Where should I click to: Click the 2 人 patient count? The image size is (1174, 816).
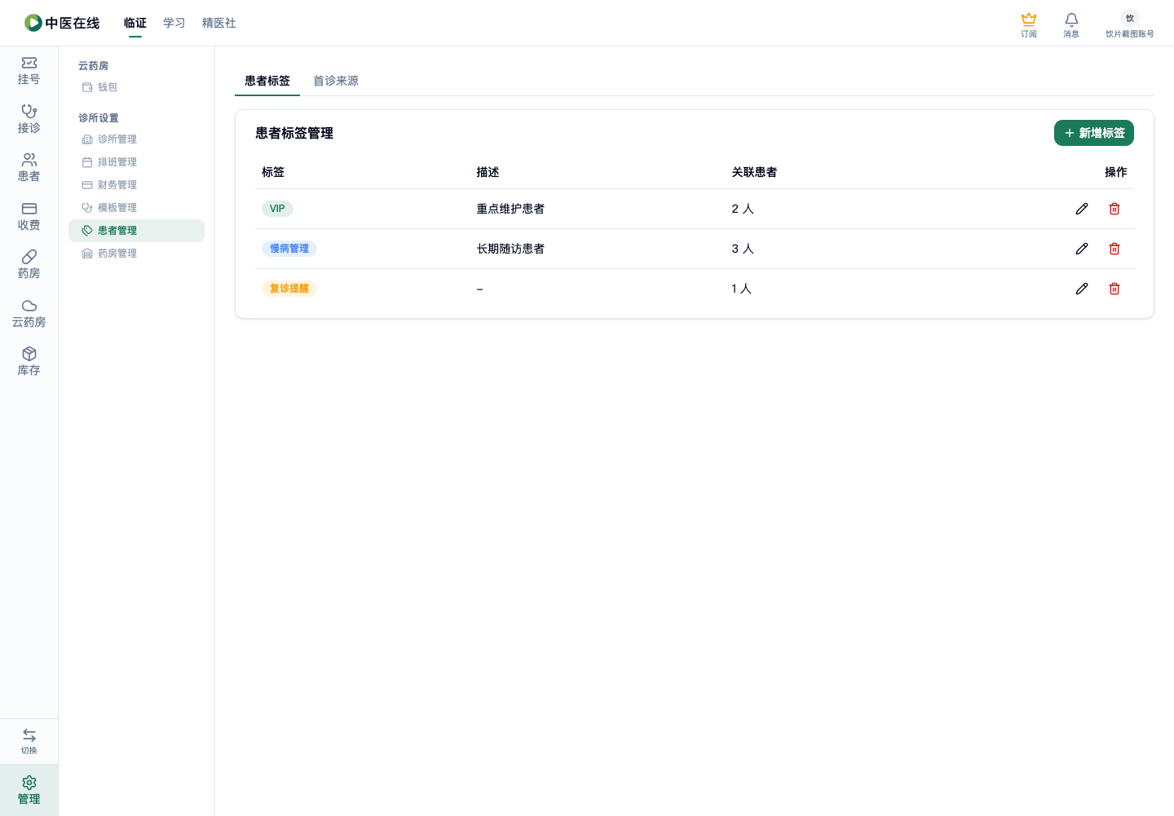[x=743, y=209]
